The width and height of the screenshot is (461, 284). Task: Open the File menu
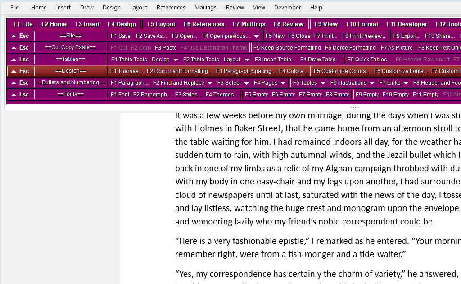click(14, 7)
